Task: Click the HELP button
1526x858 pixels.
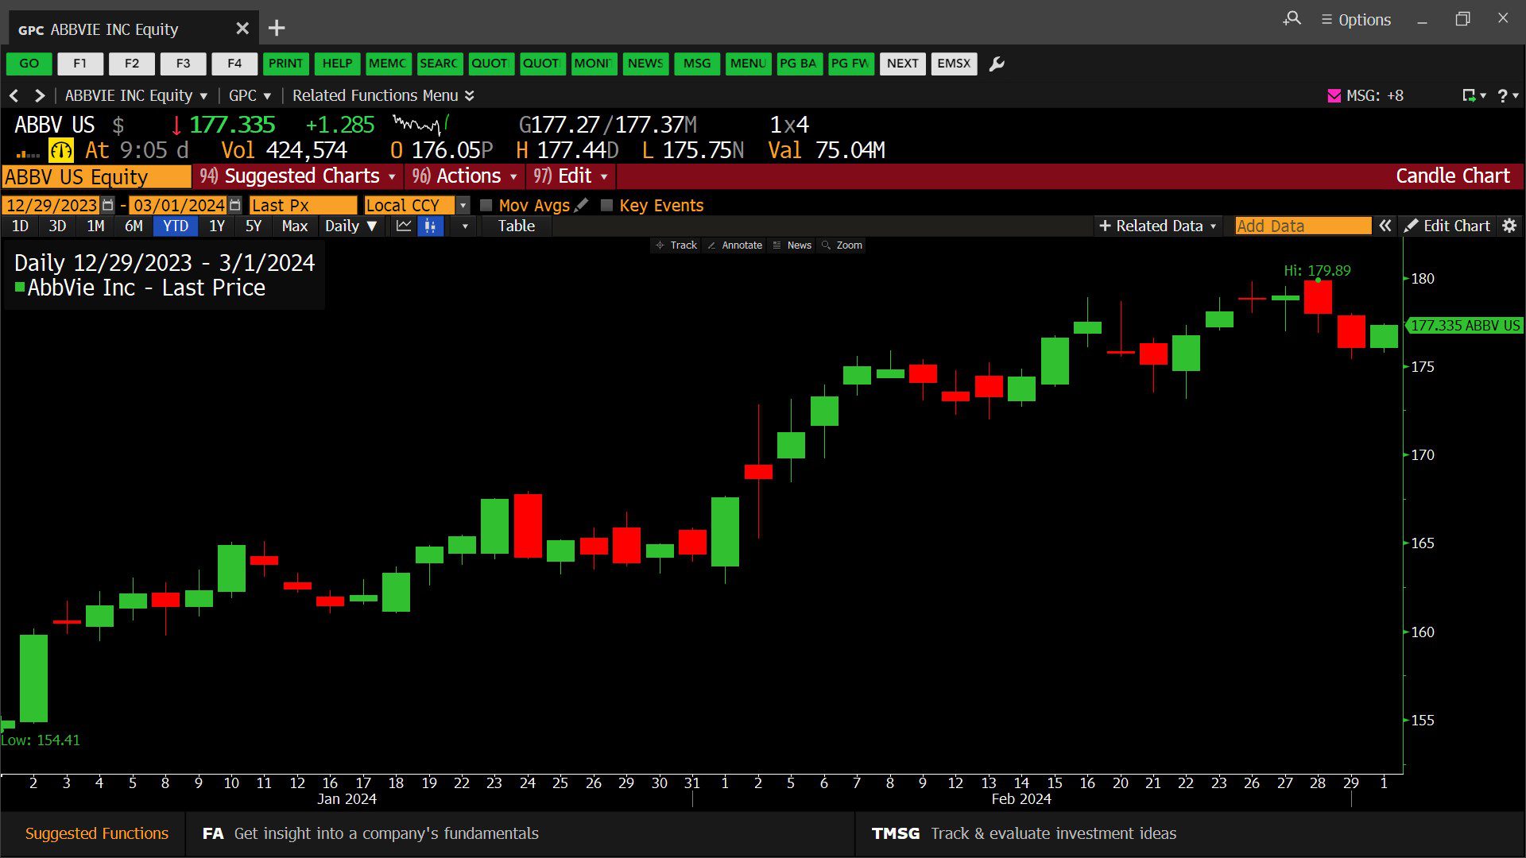Action: [x=337, y=64]
